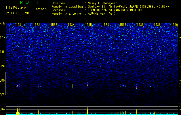Click the 0.8 frequency axis label
Screen dimensions: 181x115
(x=3, y=80)
